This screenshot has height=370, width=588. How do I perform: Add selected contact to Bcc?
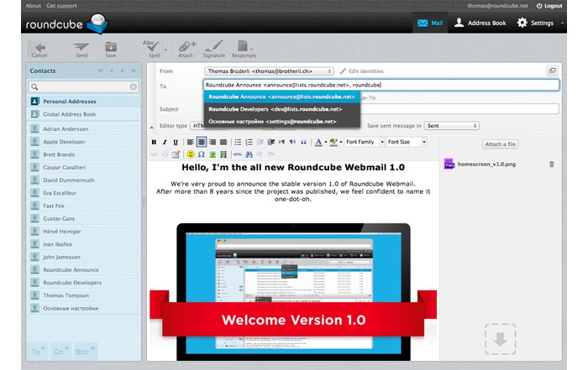[86, 352]
